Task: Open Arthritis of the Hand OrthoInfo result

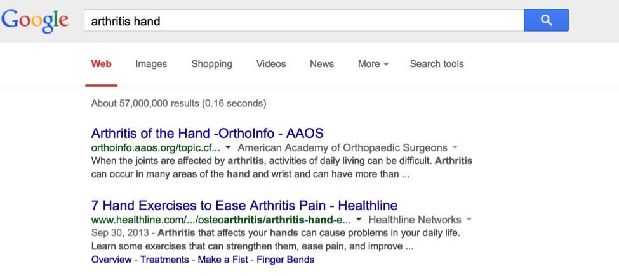Action: click(x=208, y=134)
